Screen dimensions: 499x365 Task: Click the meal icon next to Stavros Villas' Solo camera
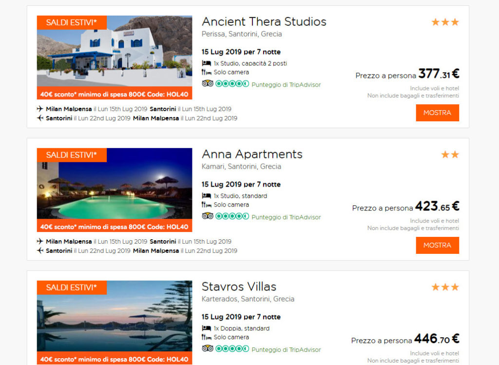click(207, 337)
